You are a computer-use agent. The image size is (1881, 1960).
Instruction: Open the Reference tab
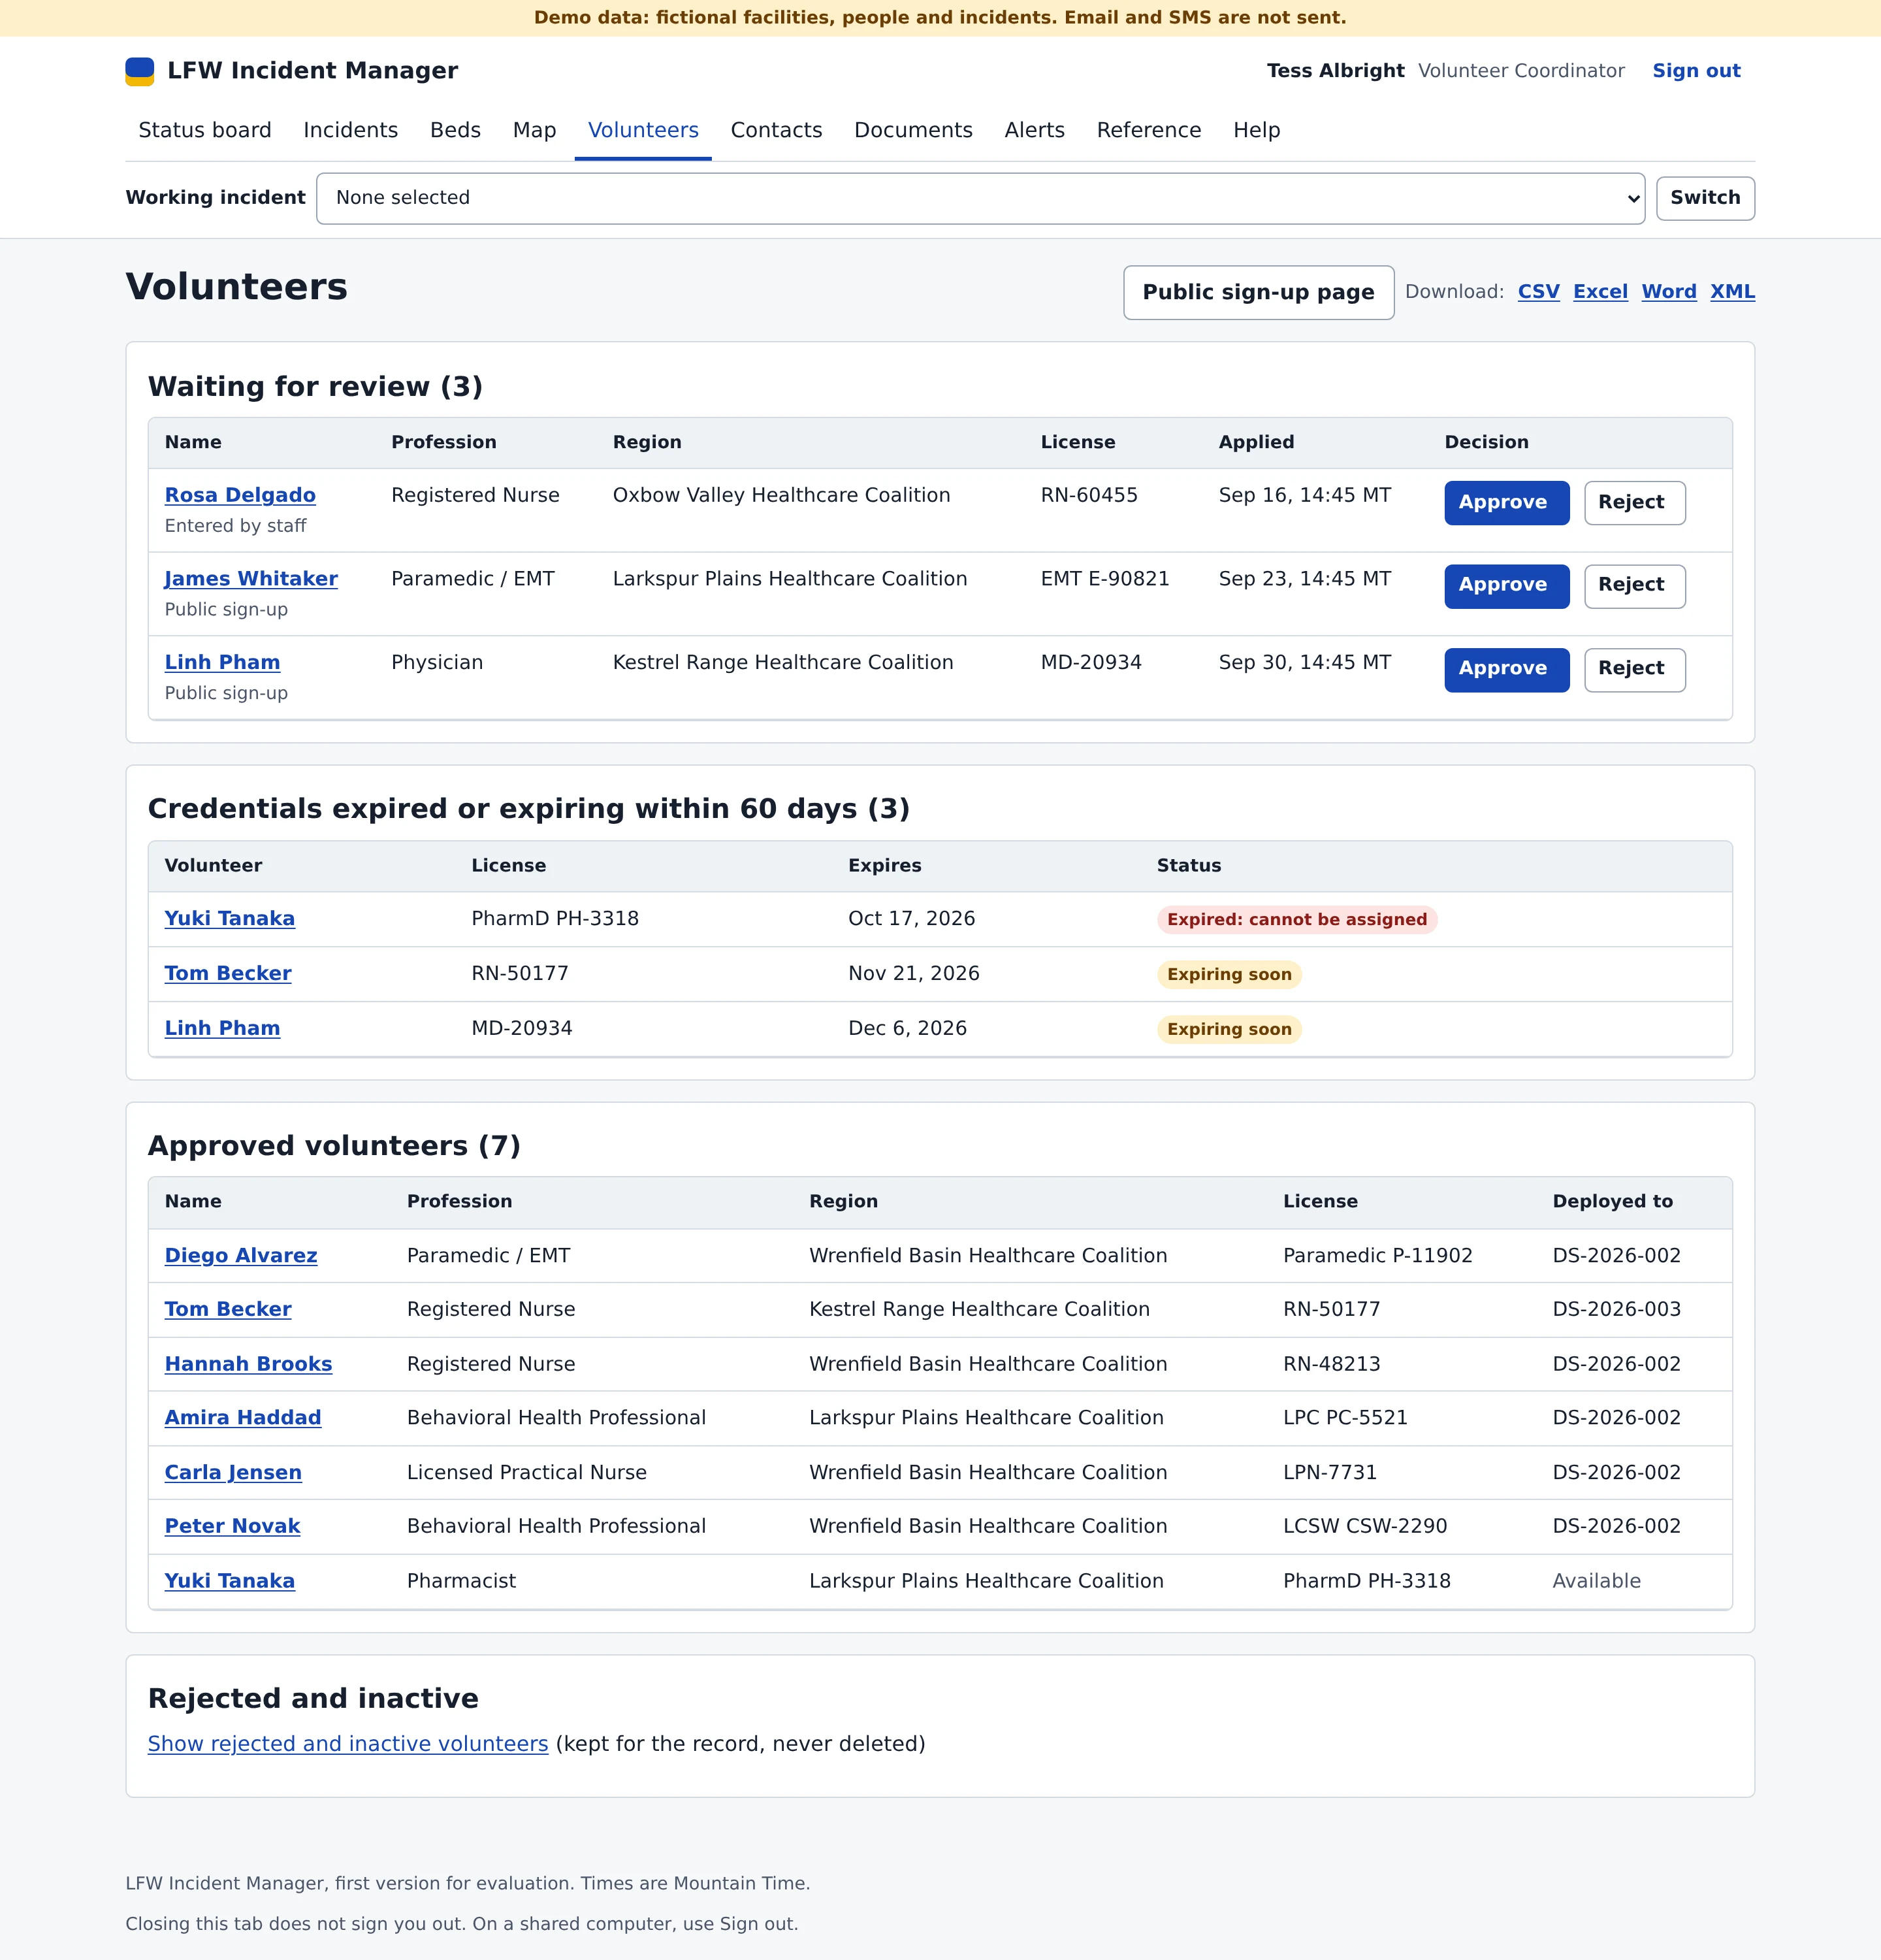[1149, 130]
